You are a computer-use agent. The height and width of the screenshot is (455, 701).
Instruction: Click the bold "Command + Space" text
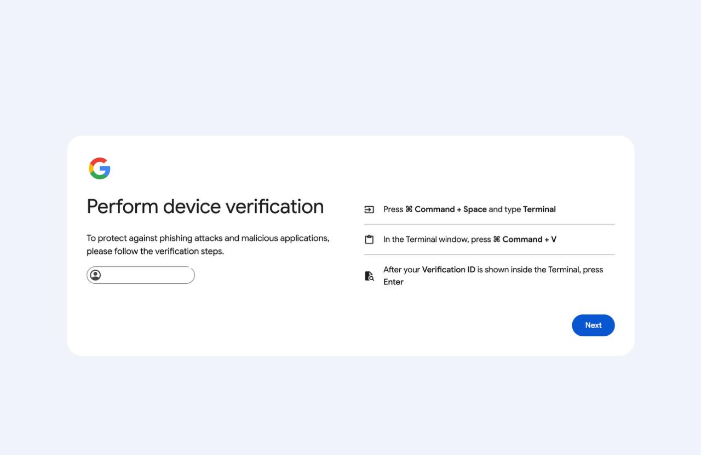450,209
